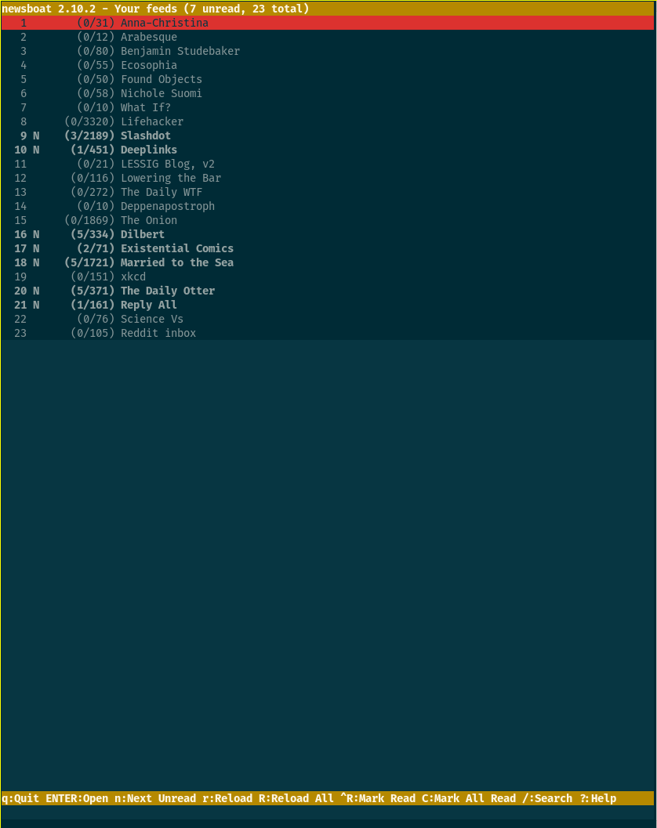The height and width of the screenshot is (828, 657).
Task: Click the newsboat title bar text
Action: pos(155,9)
